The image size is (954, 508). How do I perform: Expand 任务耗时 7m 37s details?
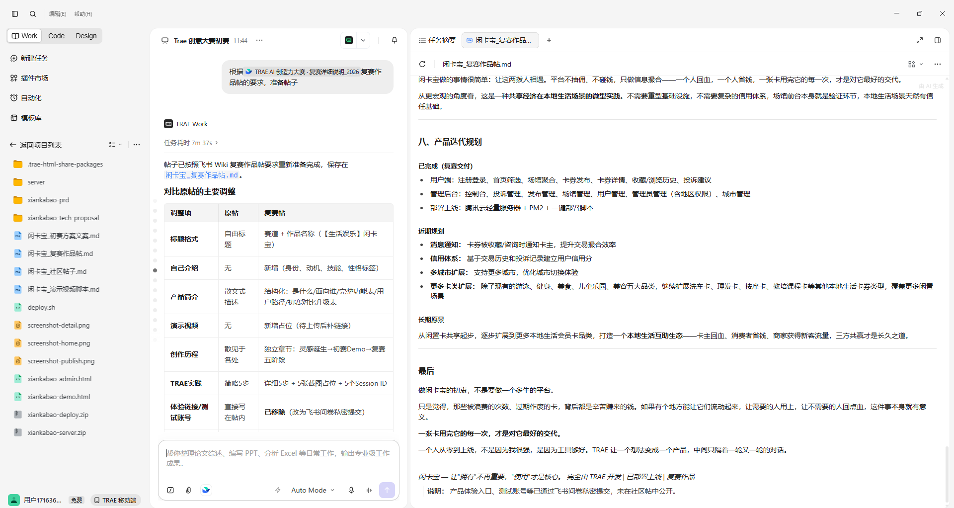pyautogui.click(x=191, y=143)
